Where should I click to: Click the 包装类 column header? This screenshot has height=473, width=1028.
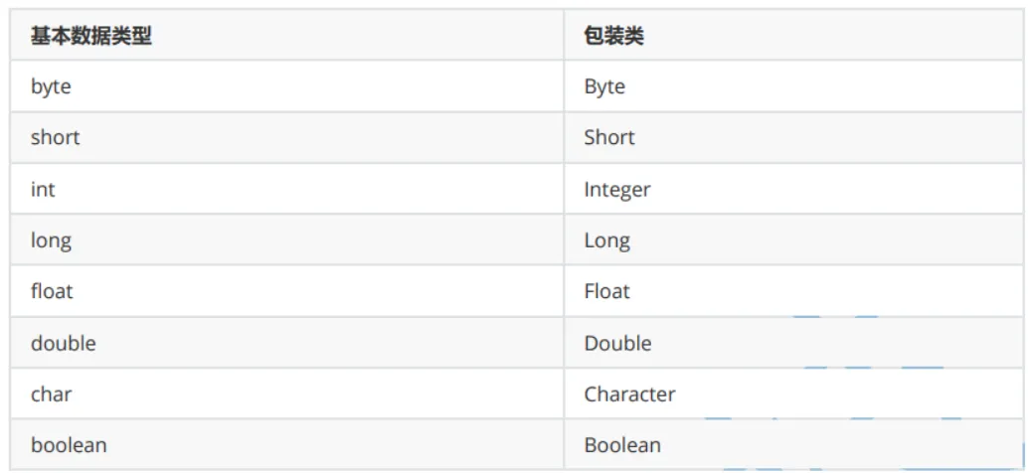tap(613, 36)
